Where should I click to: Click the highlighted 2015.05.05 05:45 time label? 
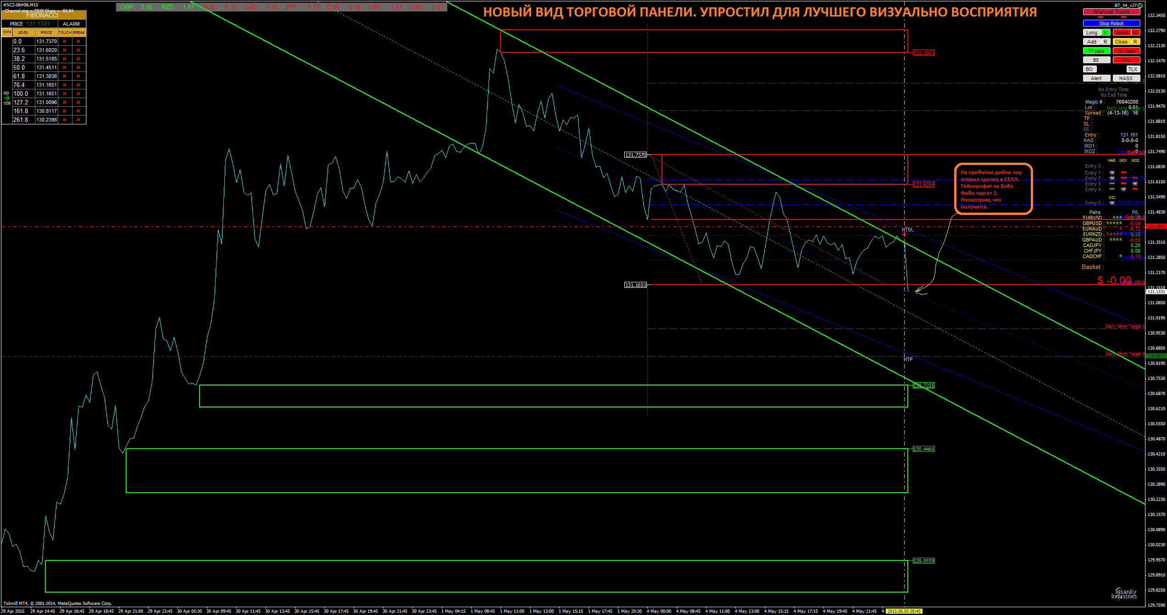tap(904, 611)
